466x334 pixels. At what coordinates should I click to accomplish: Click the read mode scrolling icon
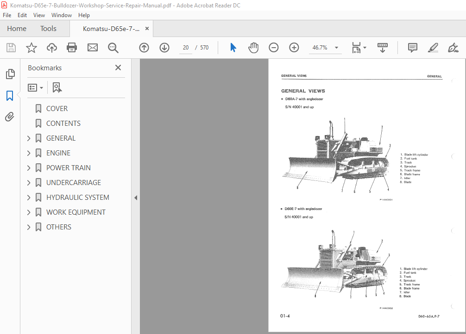[383, 48]
